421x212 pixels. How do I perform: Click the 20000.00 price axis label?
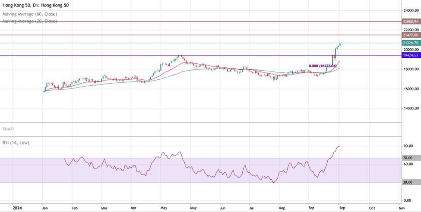point(411,50)
